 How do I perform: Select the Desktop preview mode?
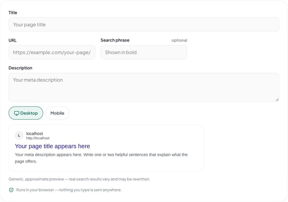coord(26,113)
